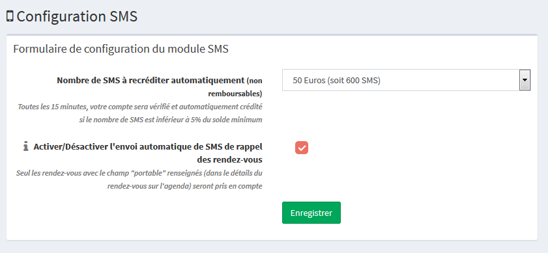Click the word 'Euros' inside the select field
The image size is (548, 253).
[x=313, y=80]
